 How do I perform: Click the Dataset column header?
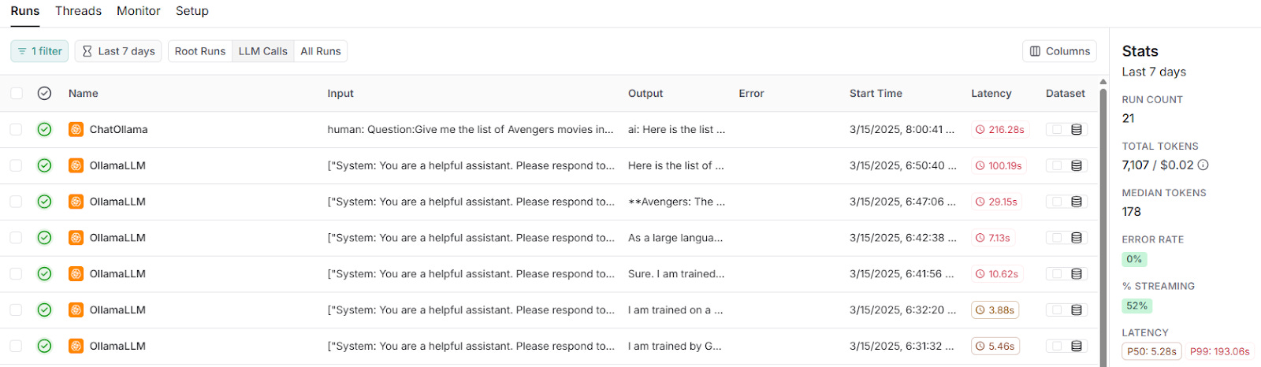click(x=1066, y=93)
